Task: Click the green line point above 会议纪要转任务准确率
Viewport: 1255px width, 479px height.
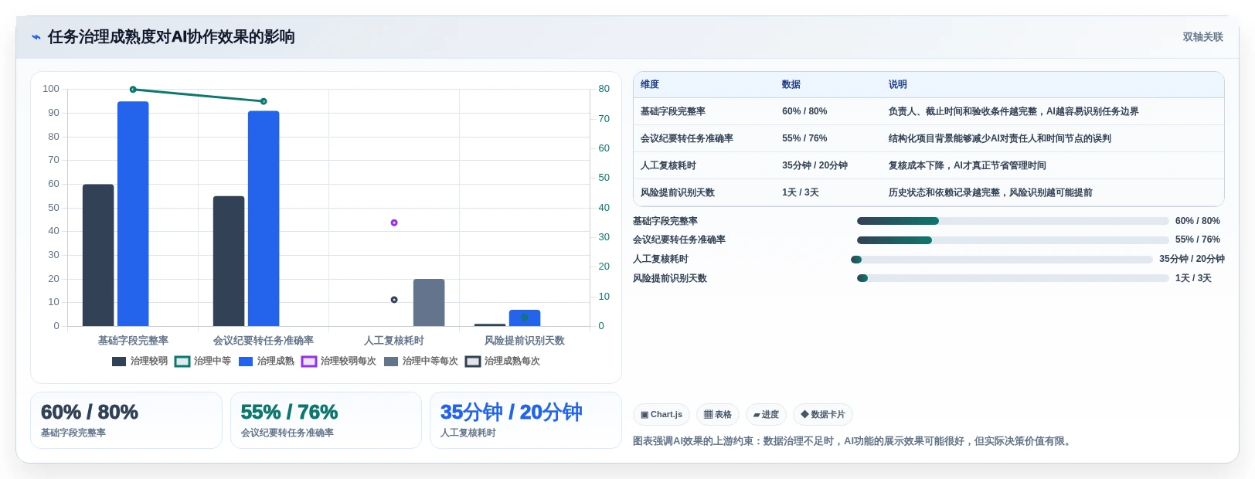Action: tap(264, 101)
